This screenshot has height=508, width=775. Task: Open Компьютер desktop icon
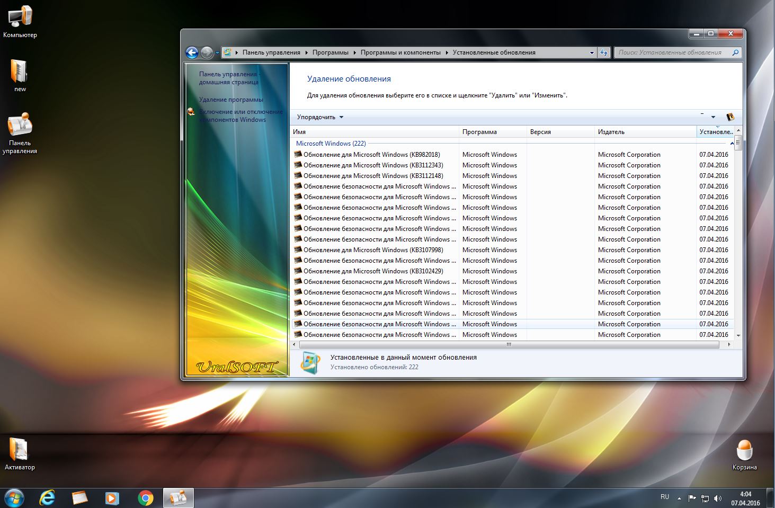(20, 22)
